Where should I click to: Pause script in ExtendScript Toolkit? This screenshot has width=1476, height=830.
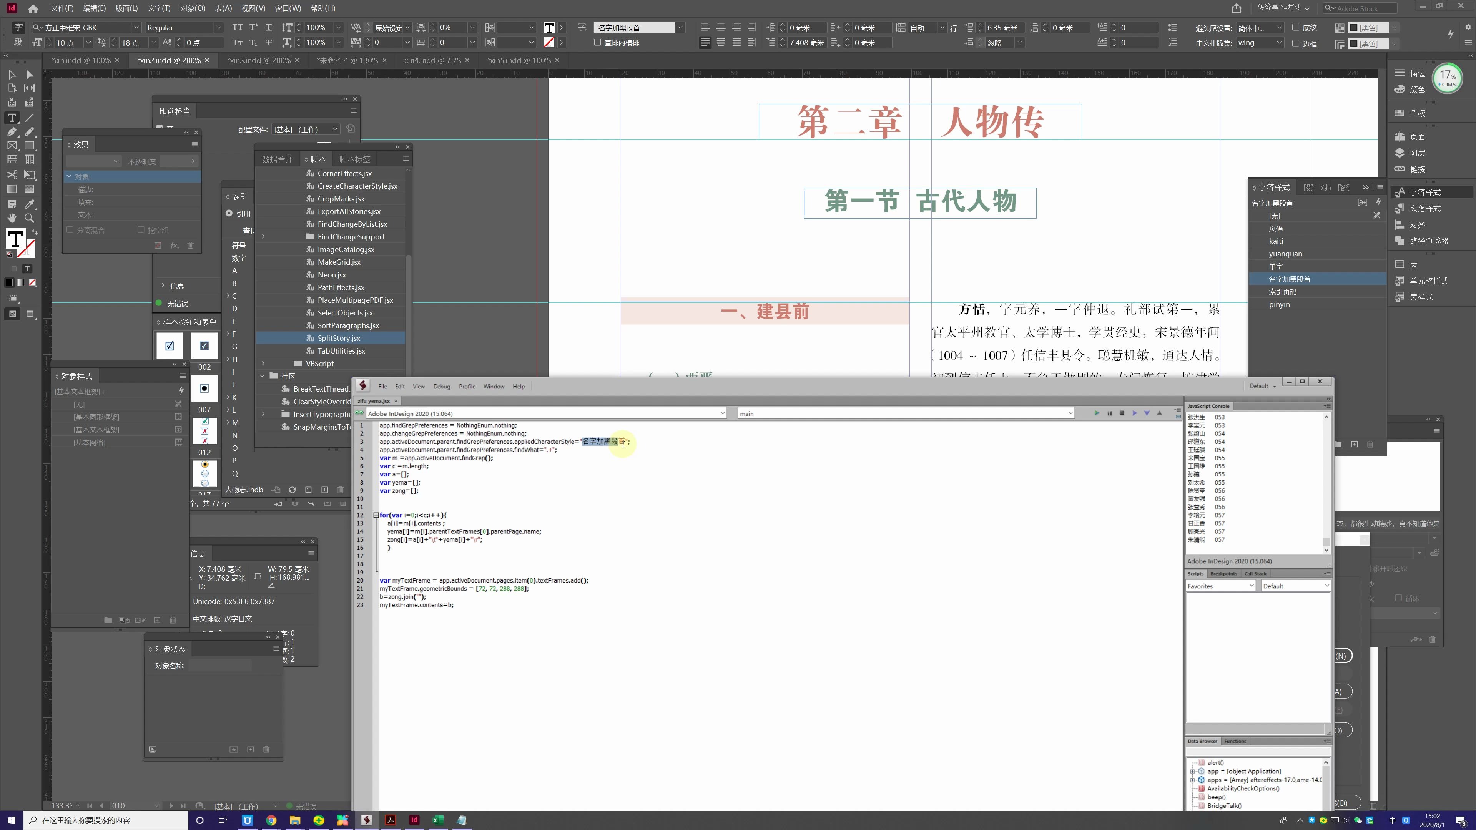(x=1109, y=413)
